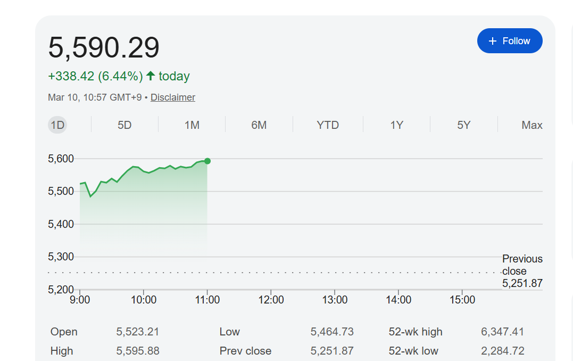The width and height of the screenshot is (573, 361).
Task: Click the green dot at chart's latest point
Action: coord(207,161)
